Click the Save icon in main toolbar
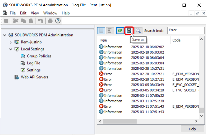 [x=6, y=21]
